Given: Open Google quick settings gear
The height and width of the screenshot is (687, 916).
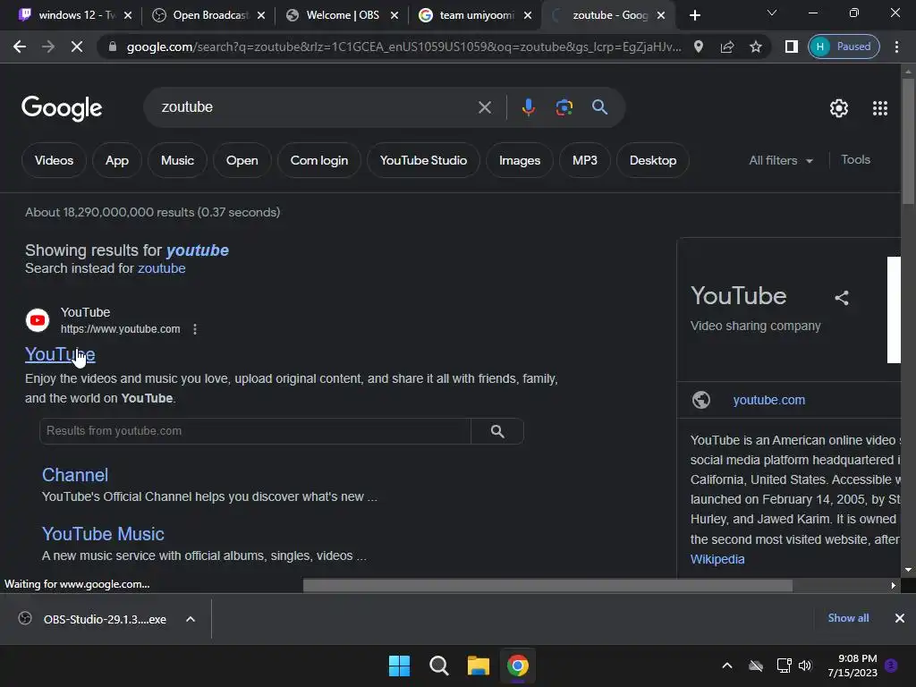Looking at the screenshot, I should pyautogui.click(x=839, y=108).
